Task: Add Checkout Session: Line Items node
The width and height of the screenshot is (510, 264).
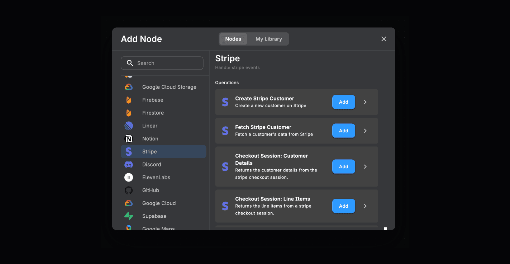Action: [343, 206]
